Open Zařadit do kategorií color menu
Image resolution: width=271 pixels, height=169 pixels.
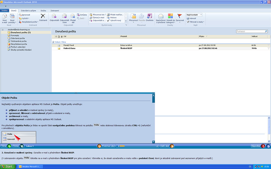[x=170, y=18]
